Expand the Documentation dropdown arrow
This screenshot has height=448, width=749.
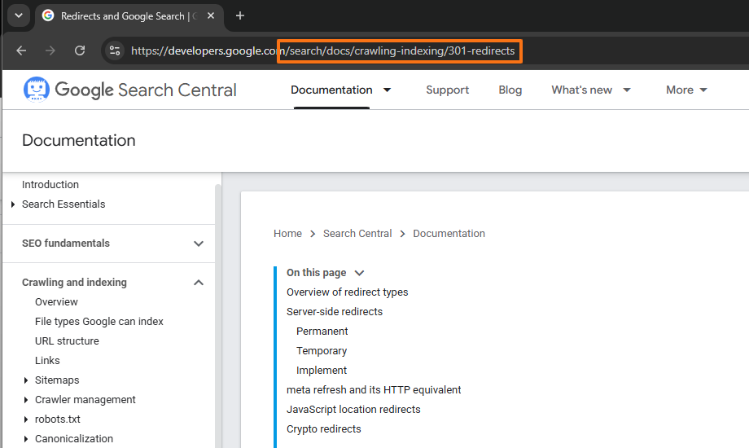(x=388, y=90)
